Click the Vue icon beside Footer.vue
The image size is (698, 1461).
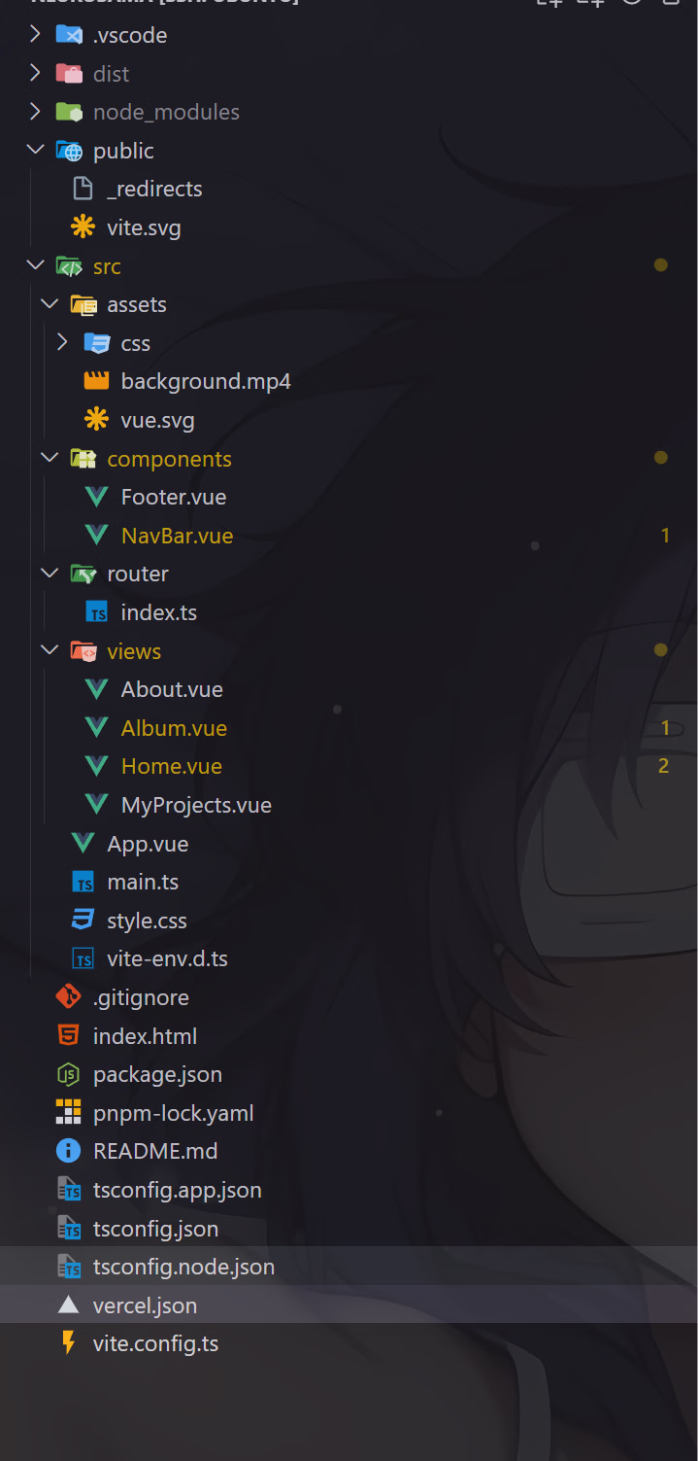click(x=96, y=497)
